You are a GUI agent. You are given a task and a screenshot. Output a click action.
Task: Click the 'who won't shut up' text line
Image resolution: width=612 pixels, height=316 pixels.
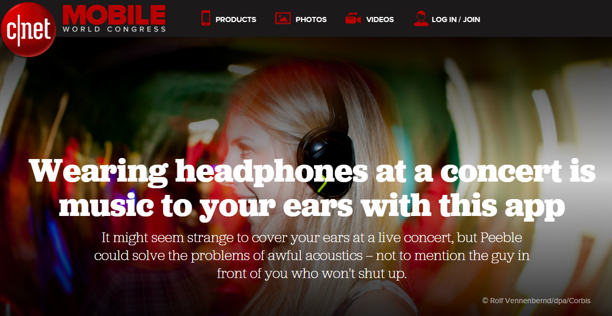[x=312, y=273]
